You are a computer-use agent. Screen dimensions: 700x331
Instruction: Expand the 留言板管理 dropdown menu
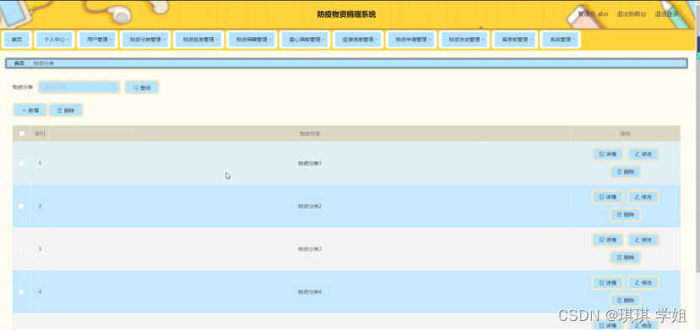point(515,40)
